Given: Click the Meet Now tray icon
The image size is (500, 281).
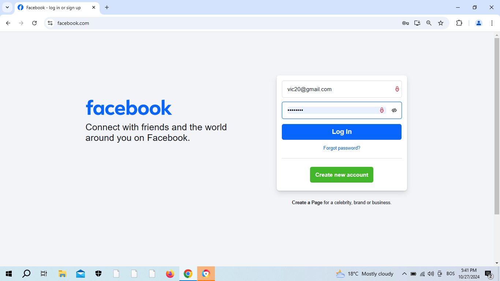Looking at the screenshot, I should [440, 274].
